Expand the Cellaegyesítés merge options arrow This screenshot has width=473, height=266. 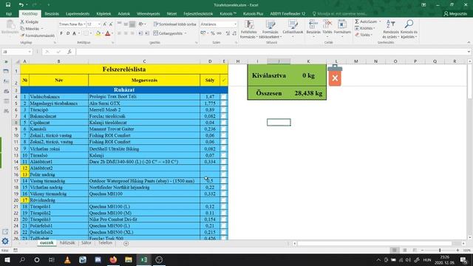tap(186, 33)
